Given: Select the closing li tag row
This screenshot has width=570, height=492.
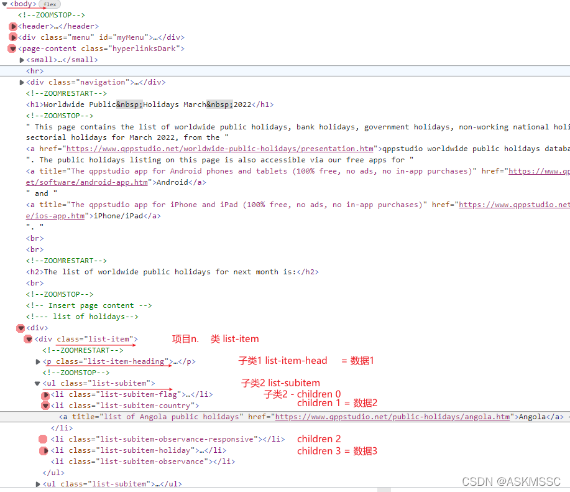Looking at the screenshot, I should [x=62, y=428].
